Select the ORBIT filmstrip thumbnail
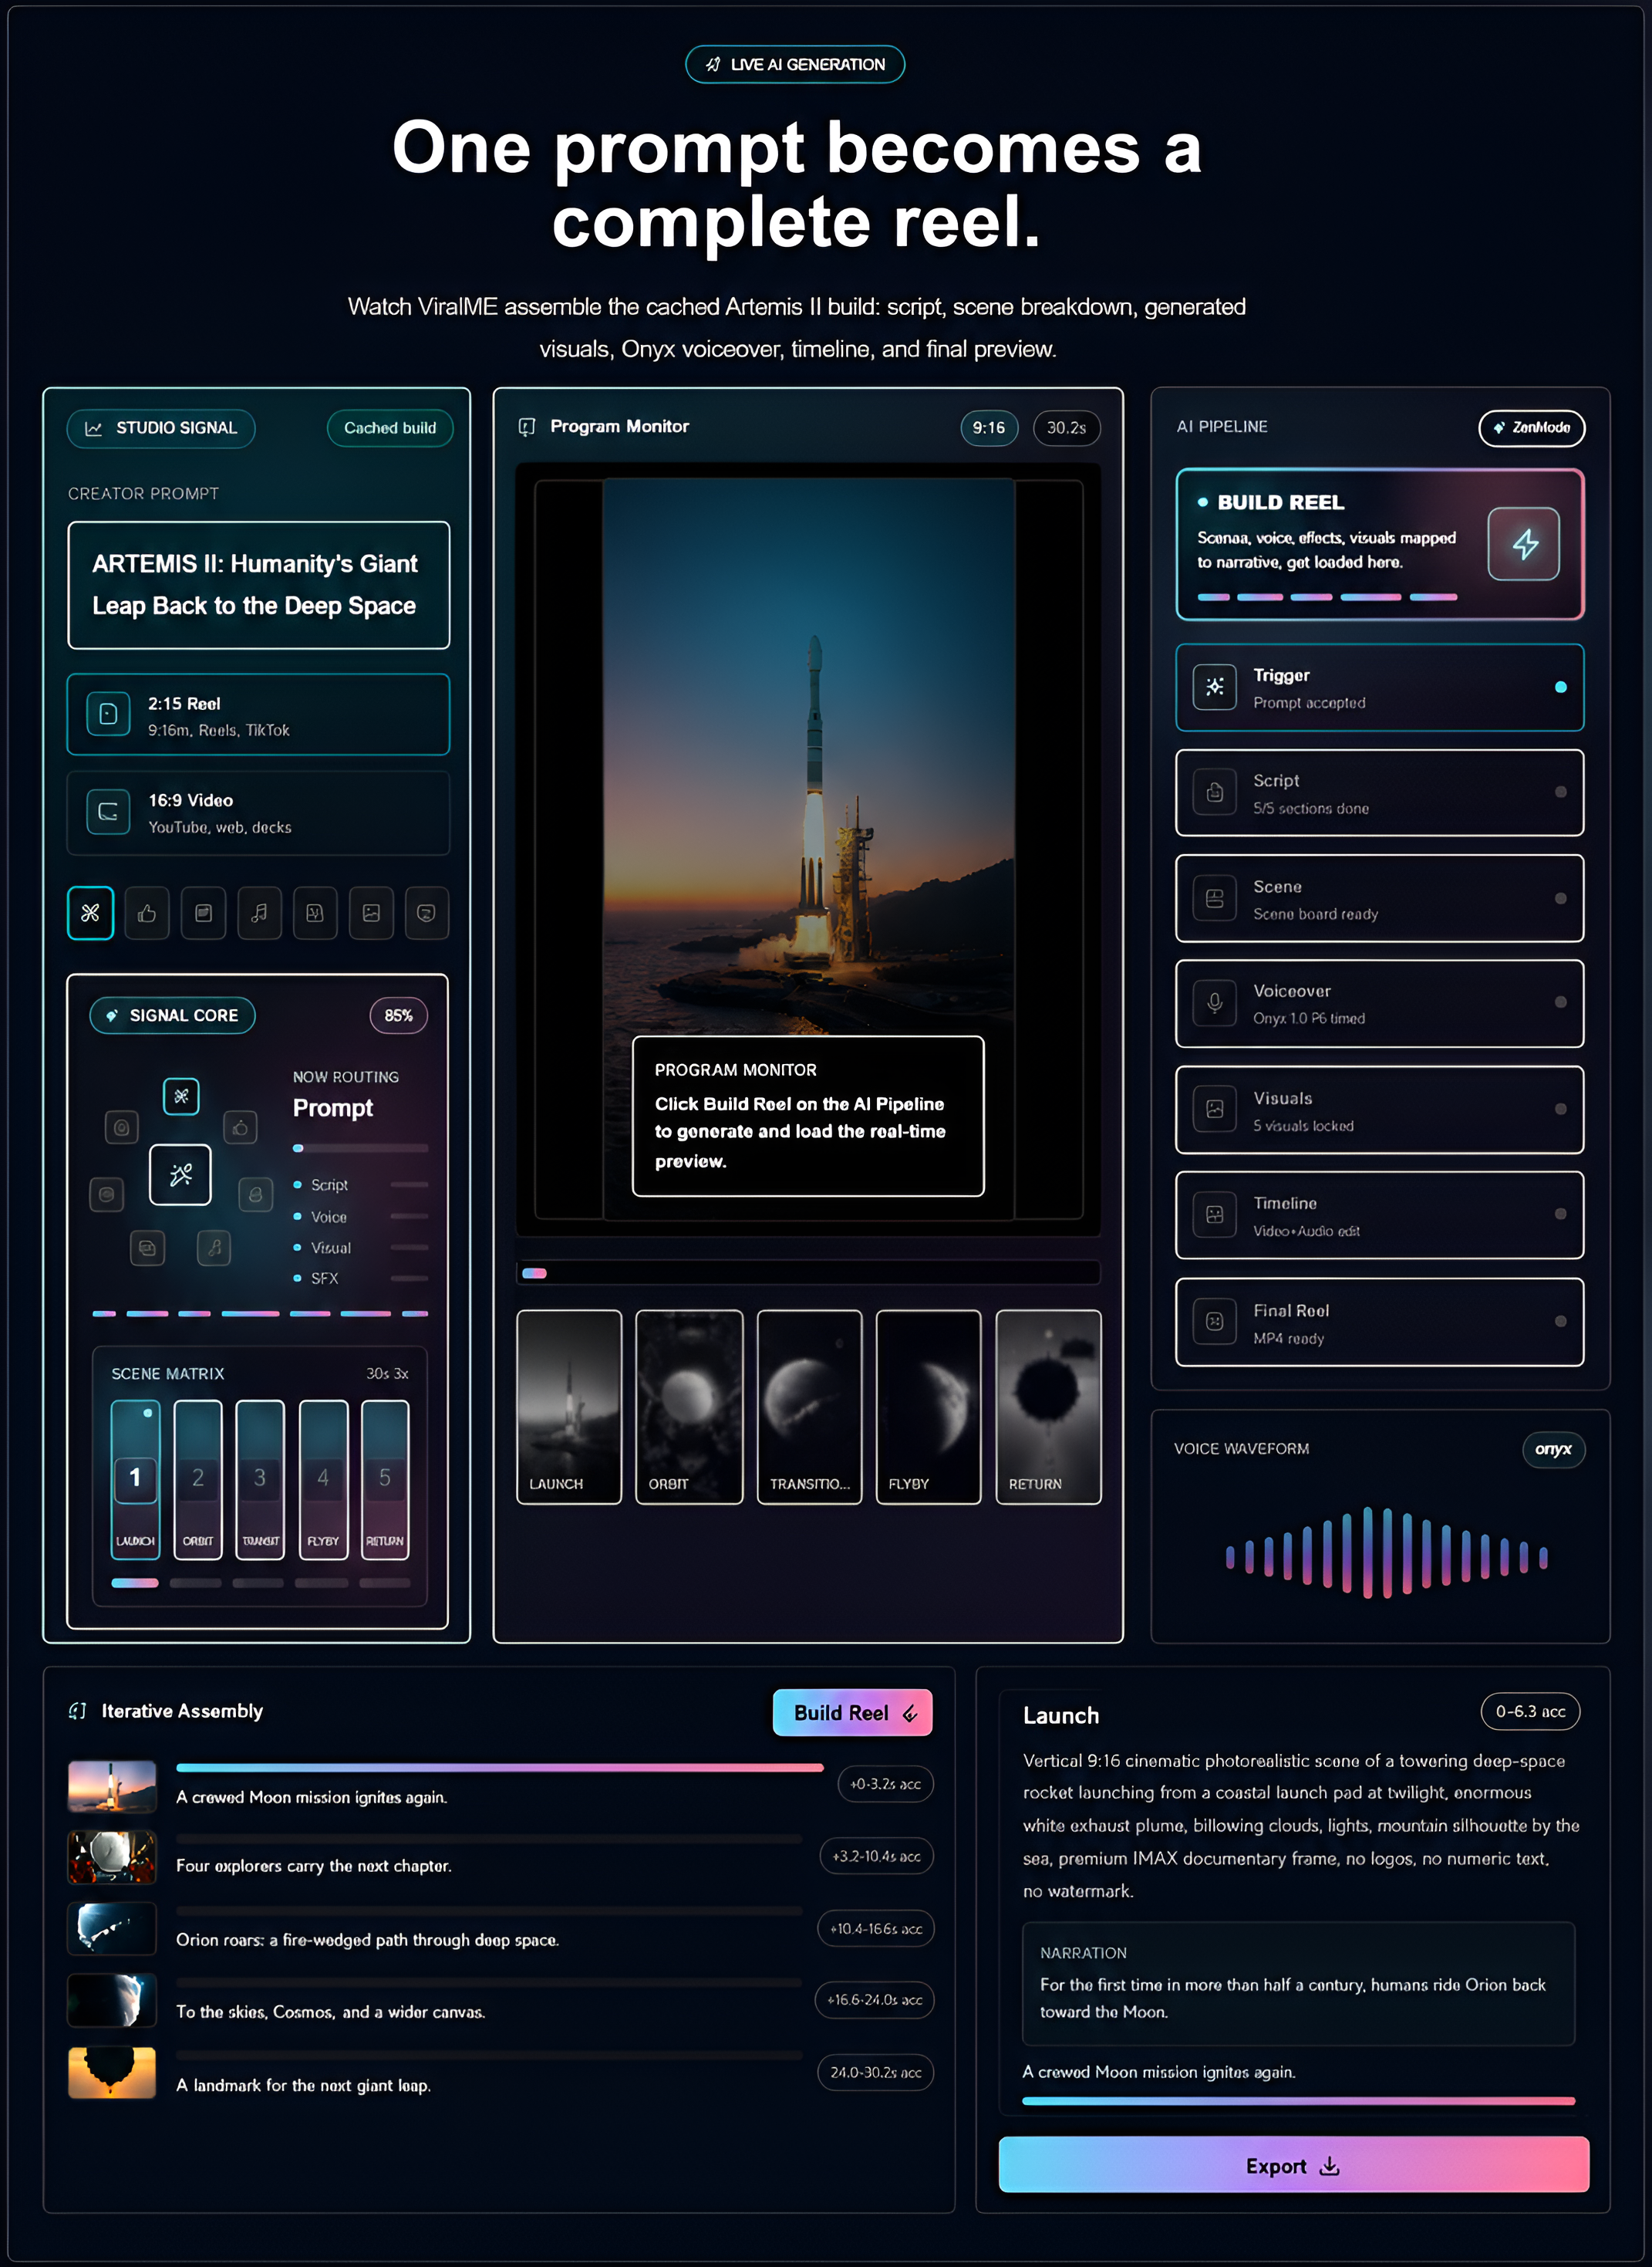Image resolution: width=1652 pixels, height=2267 pixels. point(689,1407)
